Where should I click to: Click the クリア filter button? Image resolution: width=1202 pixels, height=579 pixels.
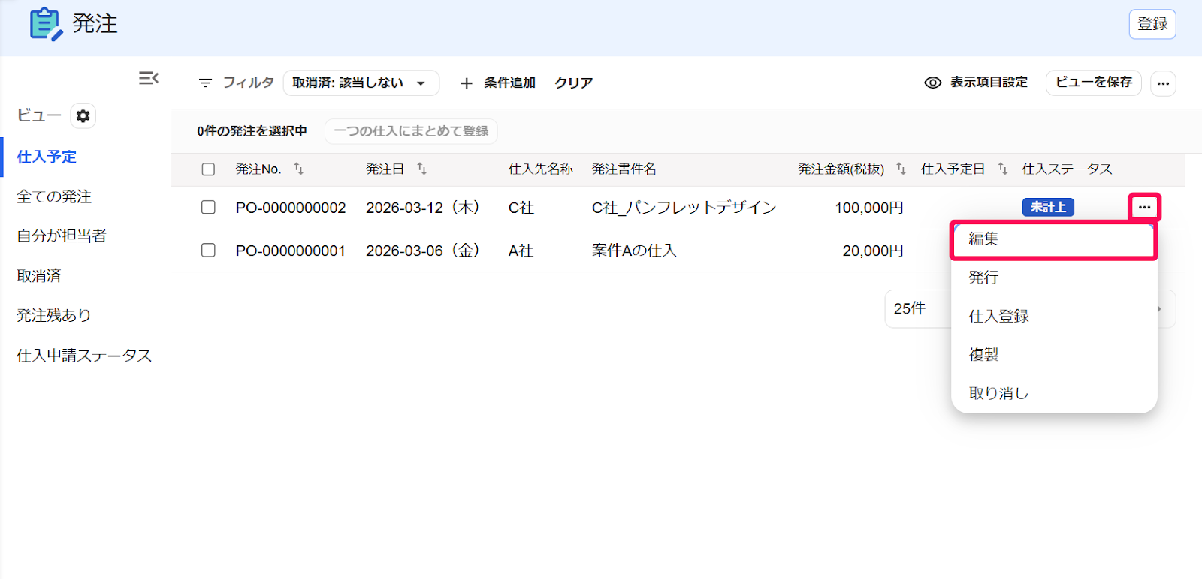click(574, 82)
